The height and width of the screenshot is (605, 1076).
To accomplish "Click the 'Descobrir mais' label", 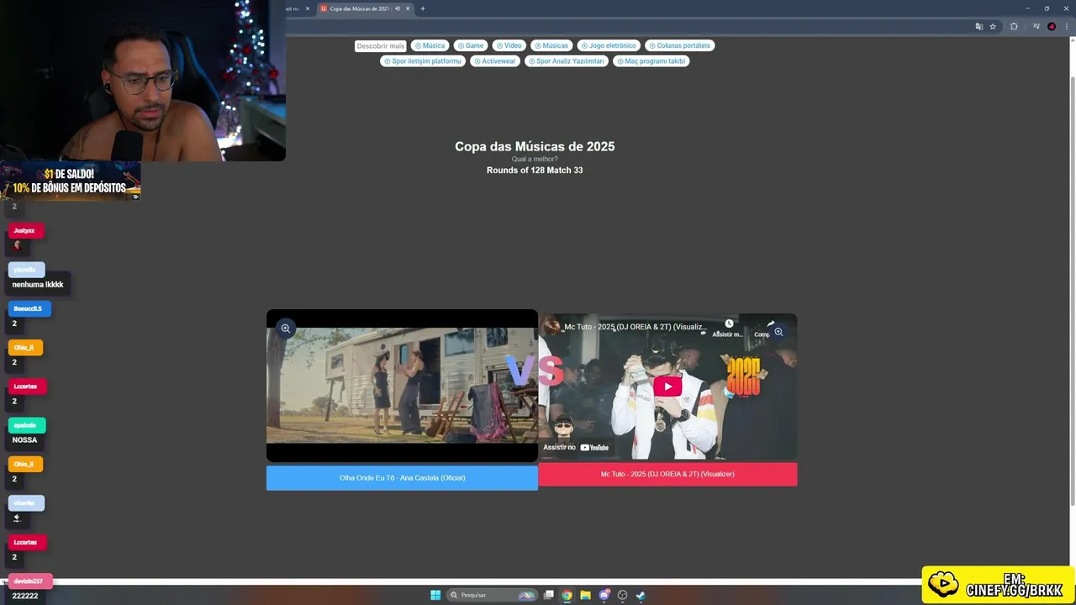I will [380, 46].
